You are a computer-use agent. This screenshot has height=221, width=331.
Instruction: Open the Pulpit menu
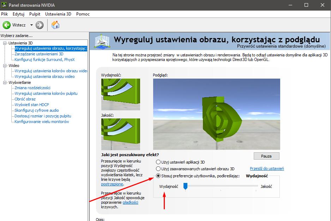pos(35,14)
